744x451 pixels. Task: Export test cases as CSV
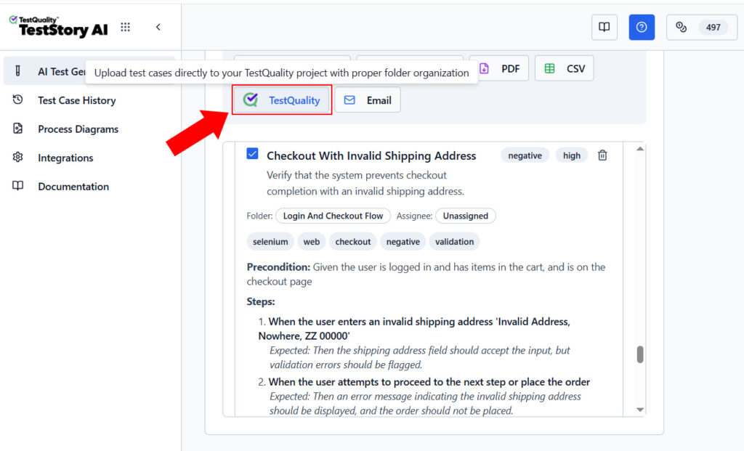pyautogui.click(x=565, y=68)
